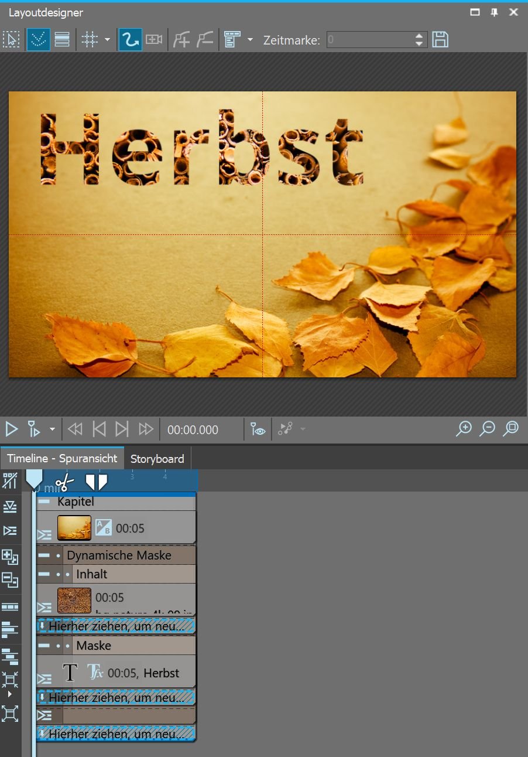Screen dimensions: 528x757
Task: Click the text effects icon on Herbst
Action: [x=95, y=672]
